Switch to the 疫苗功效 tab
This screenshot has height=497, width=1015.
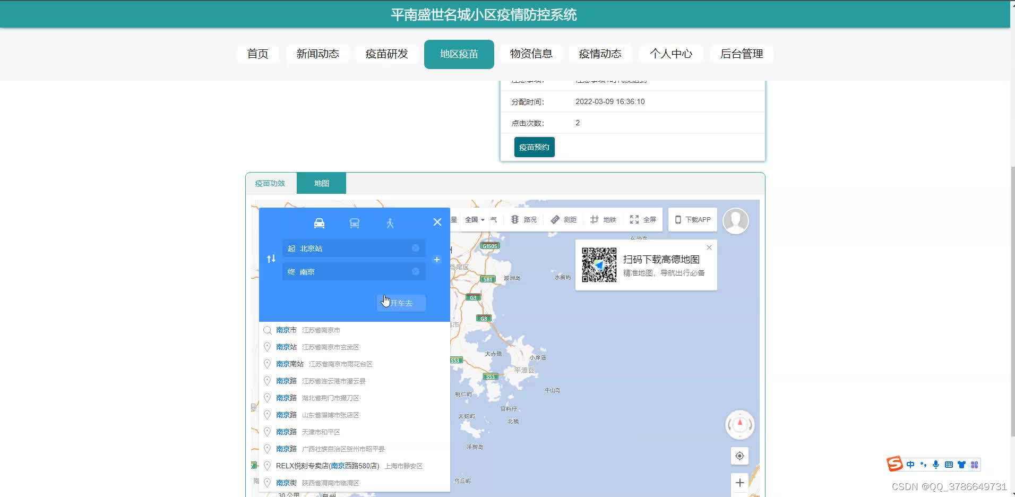coord(270,183)
